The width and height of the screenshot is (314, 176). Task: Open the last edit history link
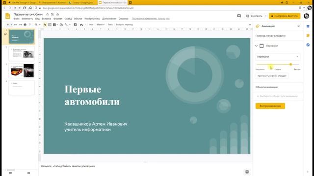(151, 19)
